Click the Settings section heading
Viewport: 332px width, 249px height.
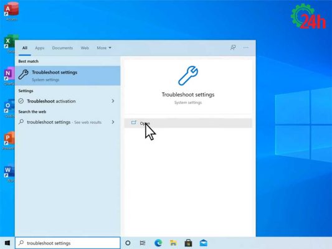26,91
